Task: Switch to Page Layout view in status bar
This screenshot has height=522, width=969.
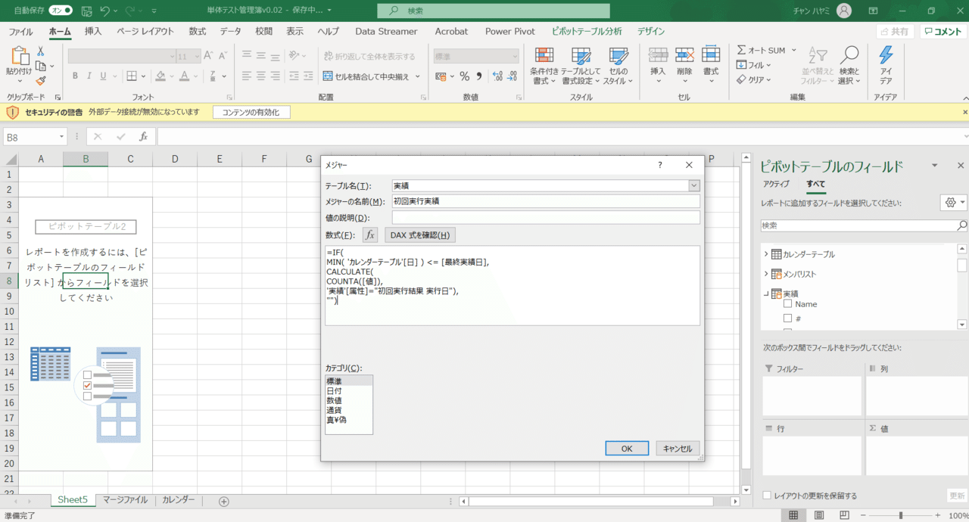Action: coord(819,515)
